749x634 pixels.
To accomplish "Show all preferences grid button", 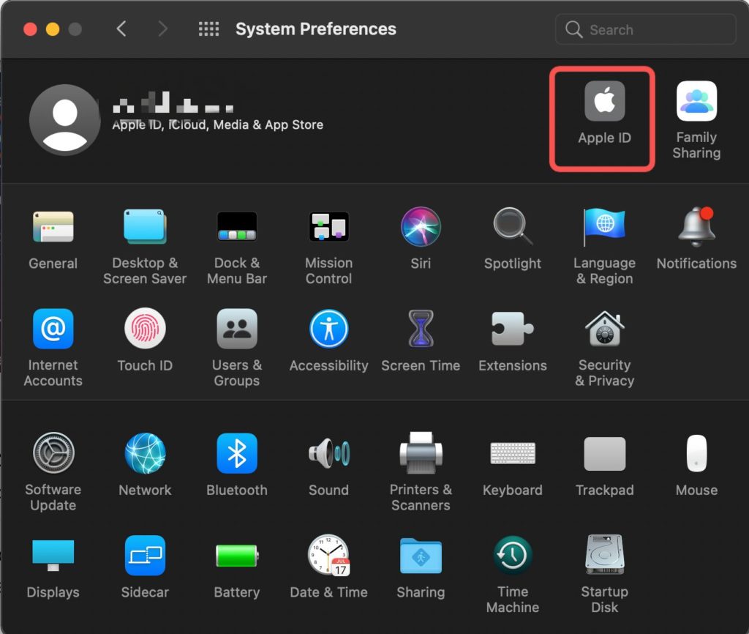I will (208, 29).
